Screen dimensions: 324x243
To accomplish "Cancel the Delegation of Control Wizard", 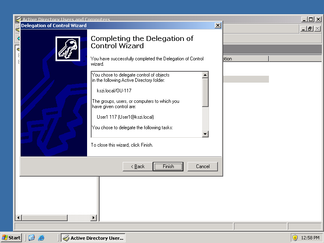I will pos(202,166).
